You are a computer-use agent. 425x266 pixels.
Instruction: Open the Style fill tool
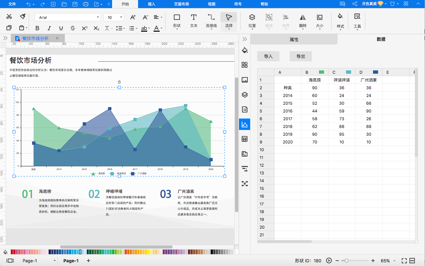340,21
